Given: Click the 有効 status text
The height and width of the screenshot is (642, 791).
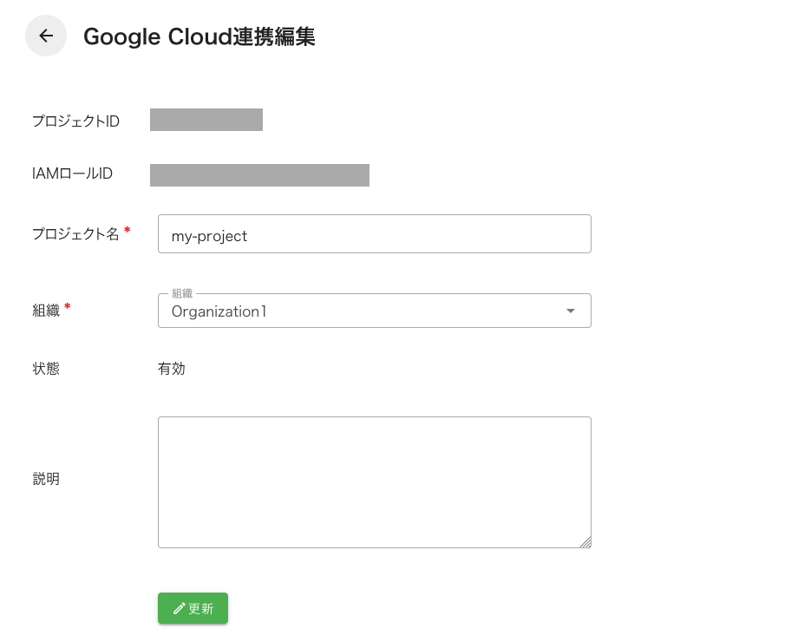Looking at the screenshot, I should click(x=171, y=368).
